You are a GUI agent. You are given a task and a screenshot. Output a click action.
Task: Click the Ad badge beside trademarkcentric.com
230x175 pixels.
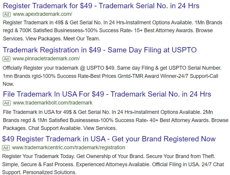pos(6,147)
